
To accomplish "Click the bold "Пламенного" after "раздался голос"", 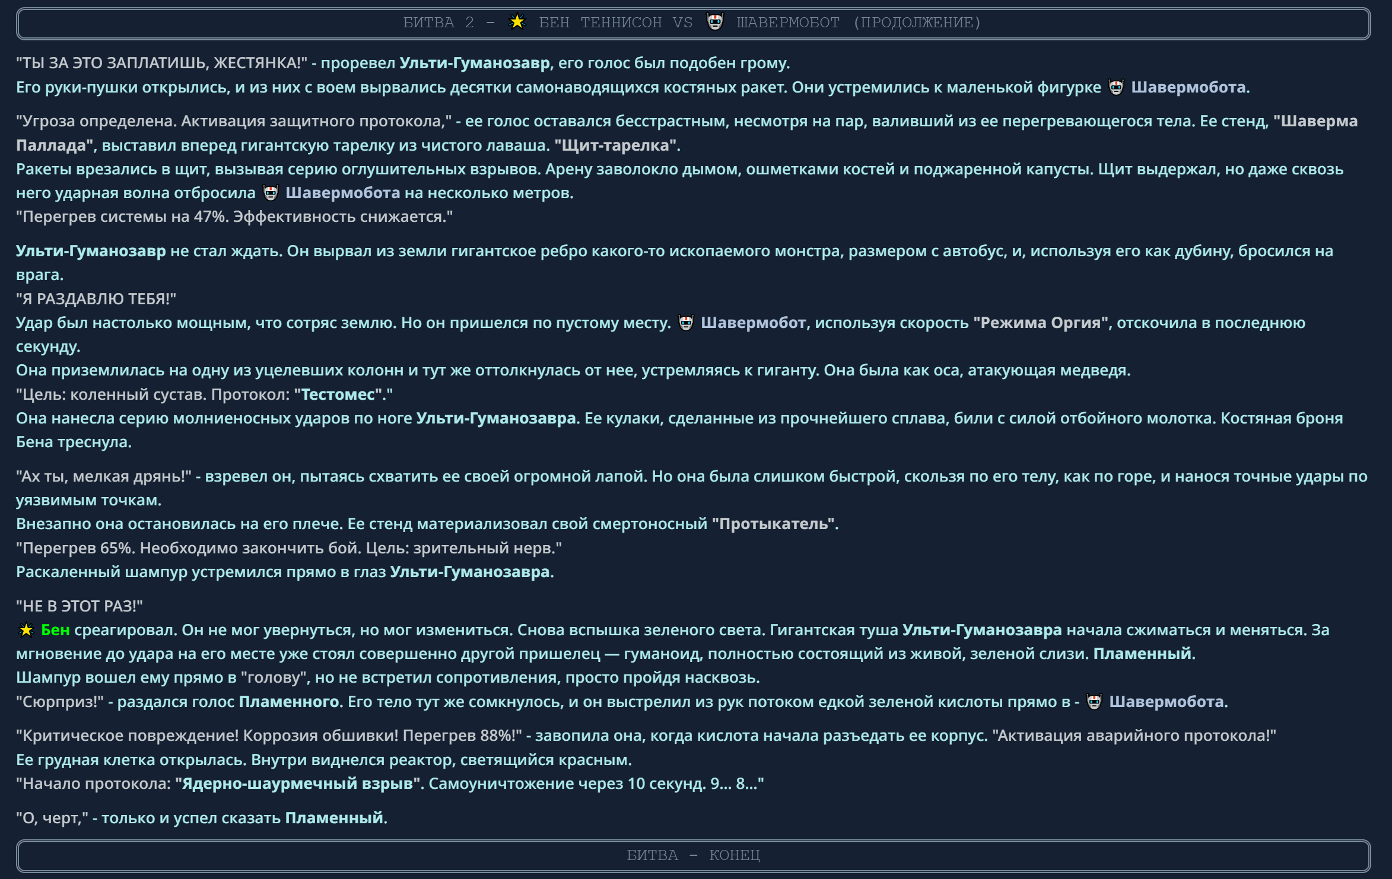I will coord(289,702).
